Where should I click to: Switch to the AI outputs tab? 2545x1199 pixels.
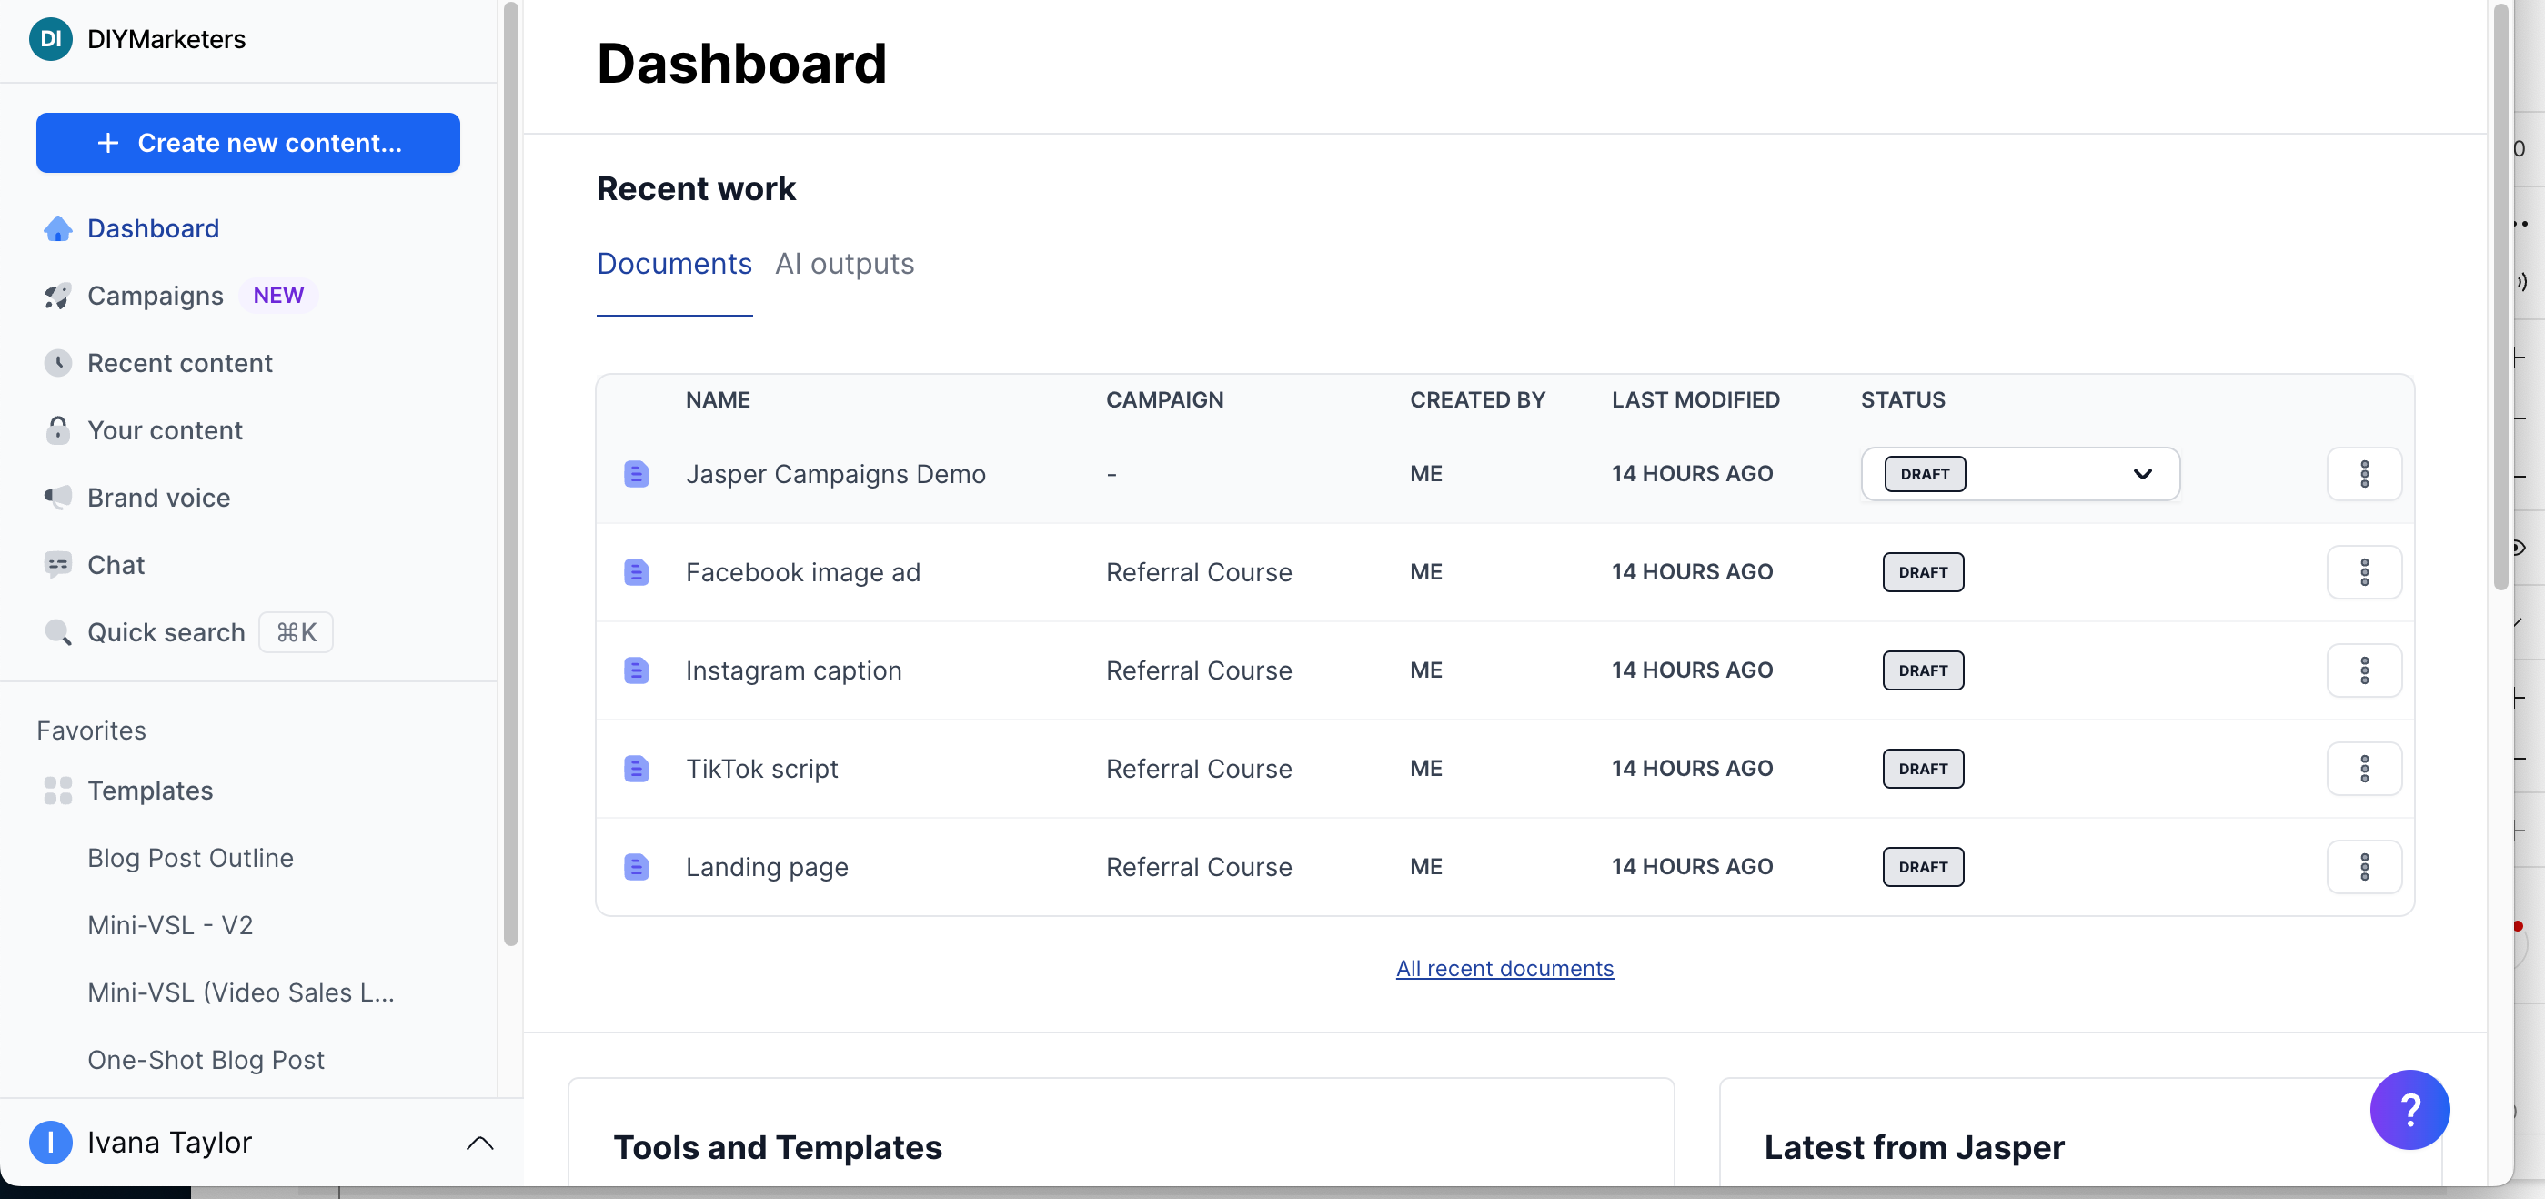pos(844,263)
